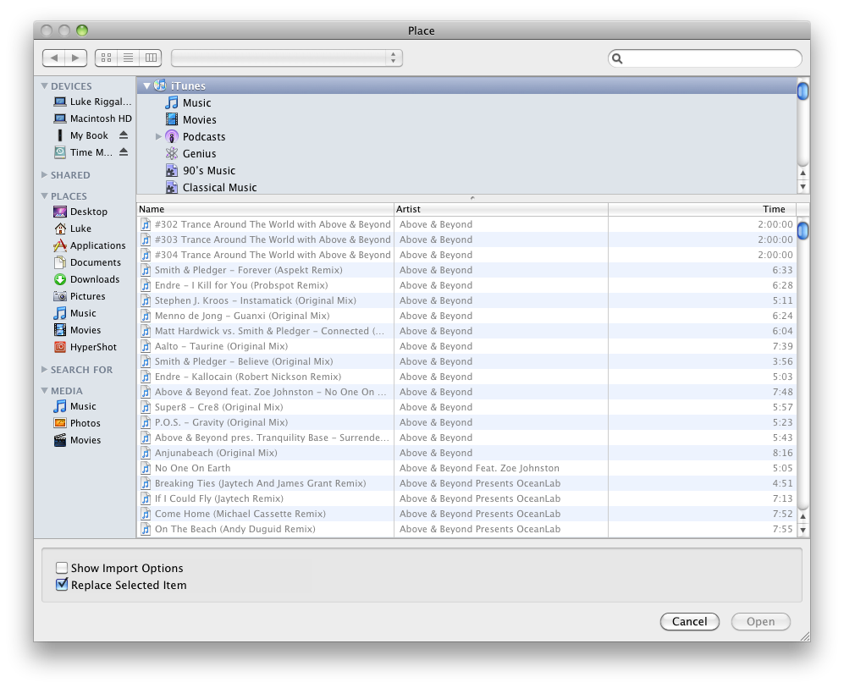Uncheck Replace Selected Item

pyautogui.click(x=62, y=585)
